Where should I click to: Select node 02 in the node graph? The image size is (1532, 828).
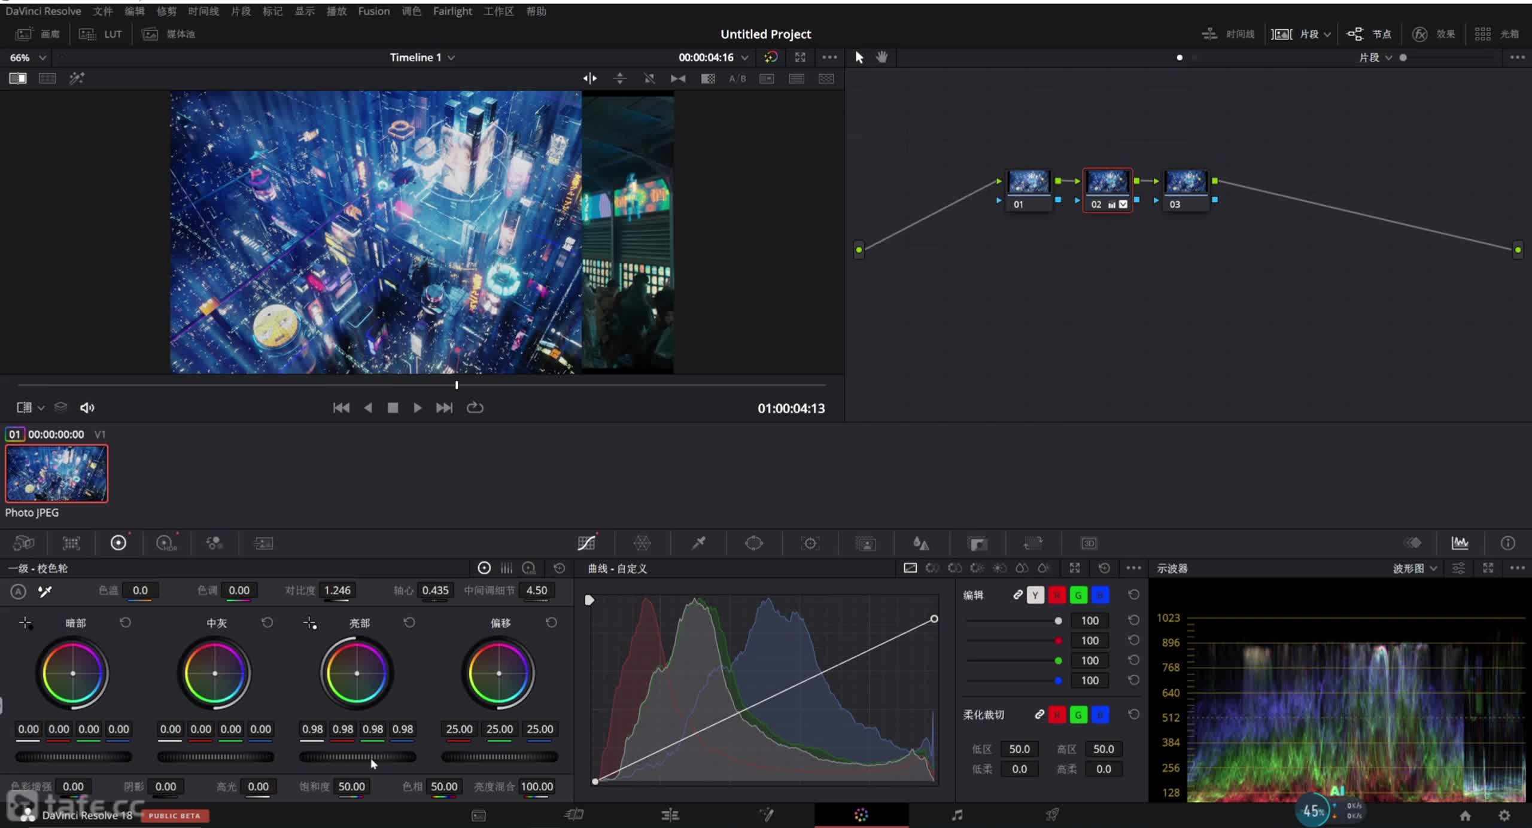coord(1107,190)
